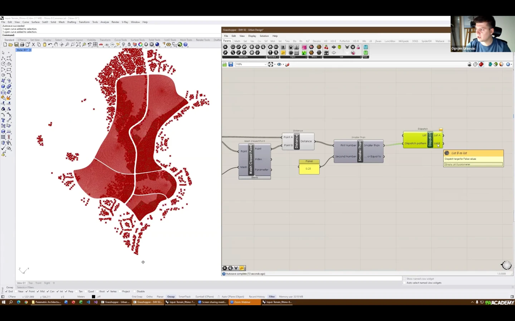Click the Save icon in Rhino toolbar
This screenshot has height=321, width=515.
click(16, 45)
